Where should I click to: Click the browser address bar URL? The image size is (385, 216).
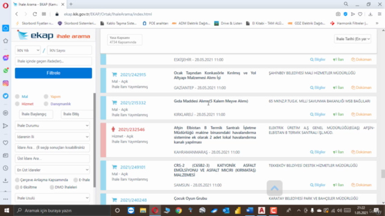108,14
